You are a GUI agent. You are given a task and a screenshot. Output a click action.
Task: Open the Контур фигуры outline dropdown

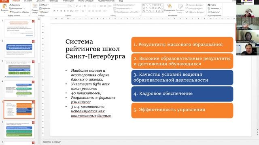pos(194,8)
